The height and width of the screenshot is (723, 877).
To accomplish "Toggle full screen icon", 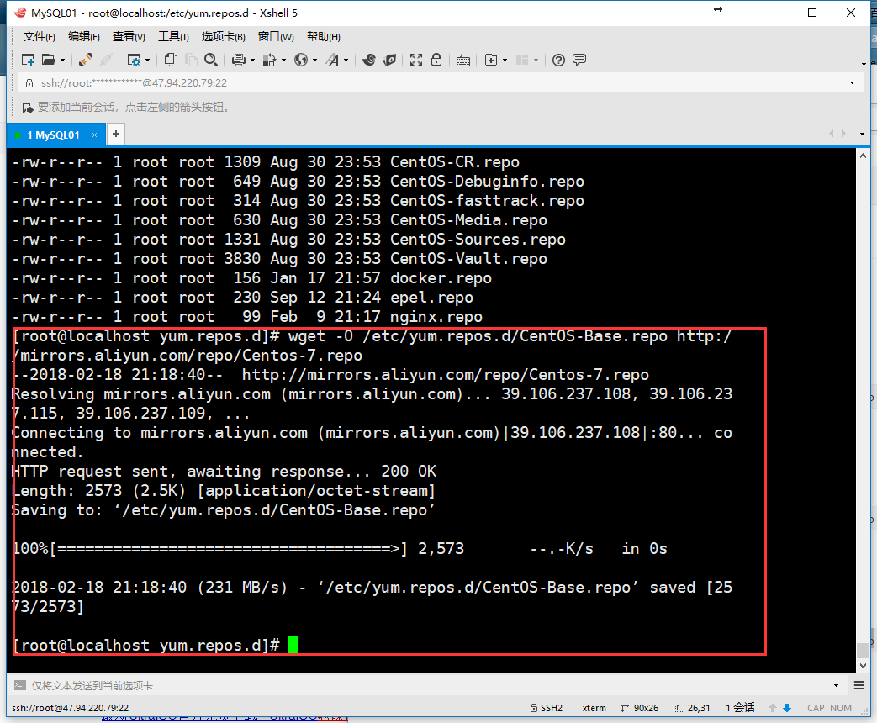I will click(416, 60).
